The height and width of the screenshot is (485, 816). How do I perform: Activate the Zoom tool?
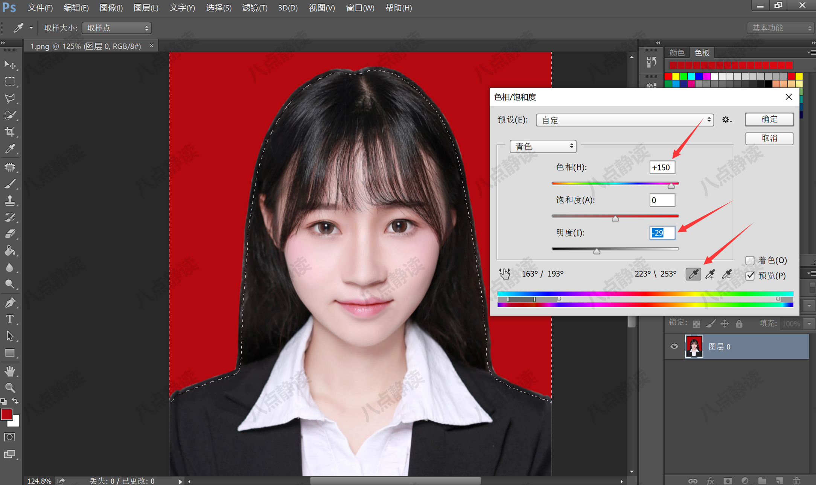pyautogui.click(x=10, y=387)
